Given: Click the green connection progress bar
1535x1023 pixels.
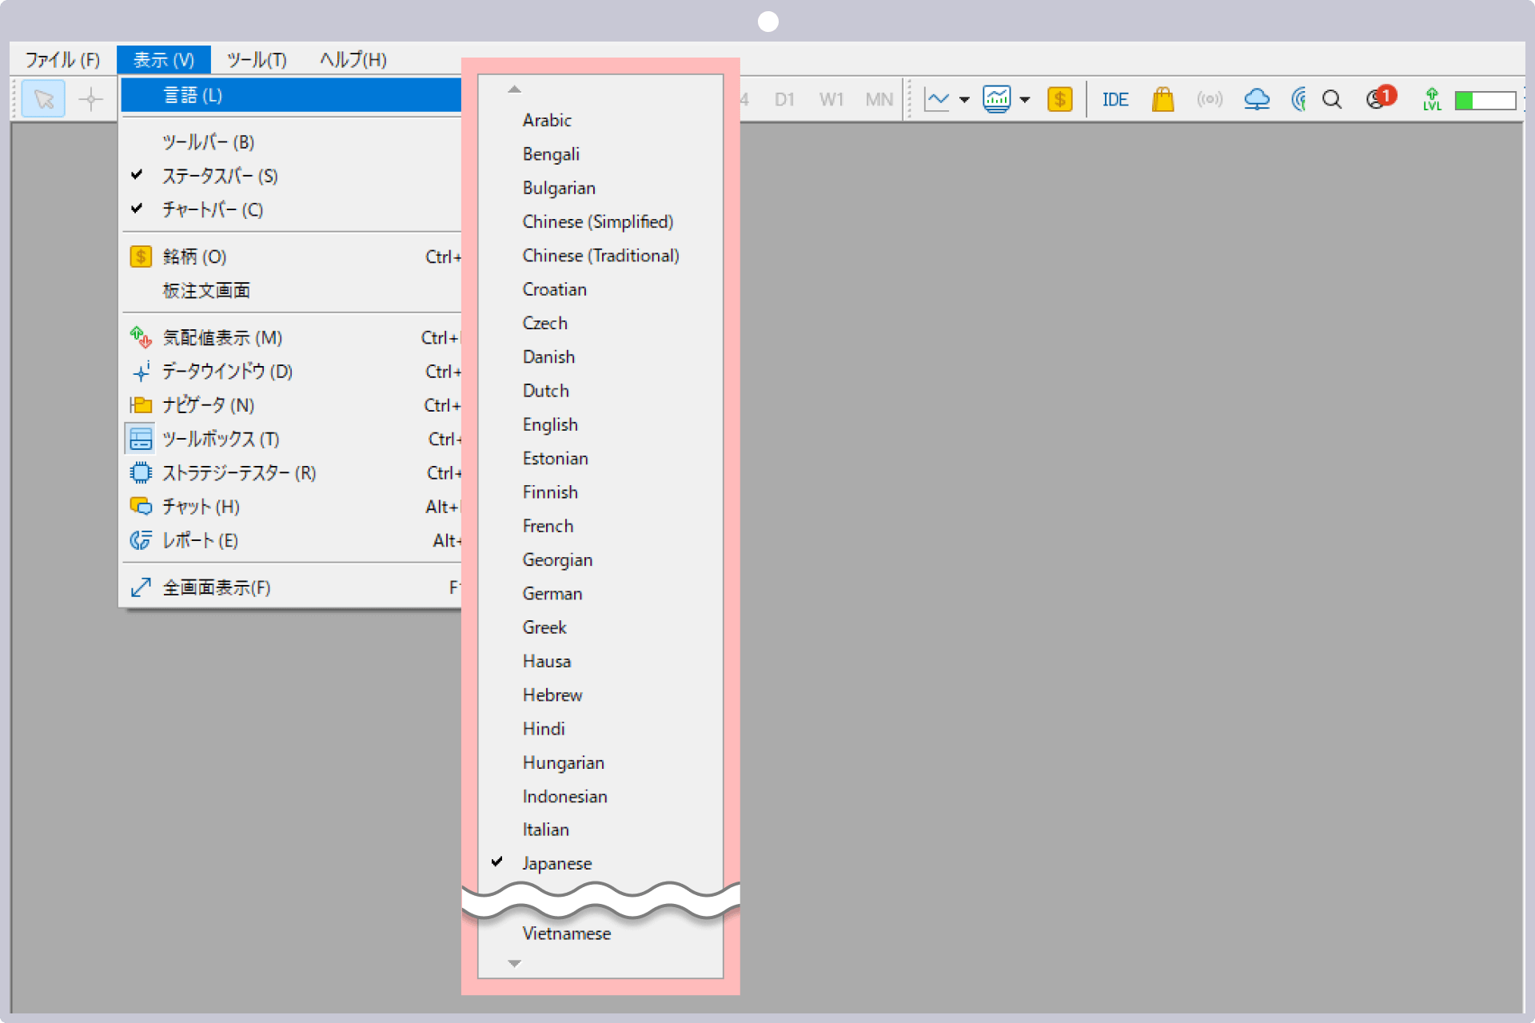Looking at the screenshot, I should coord(1485,100).
